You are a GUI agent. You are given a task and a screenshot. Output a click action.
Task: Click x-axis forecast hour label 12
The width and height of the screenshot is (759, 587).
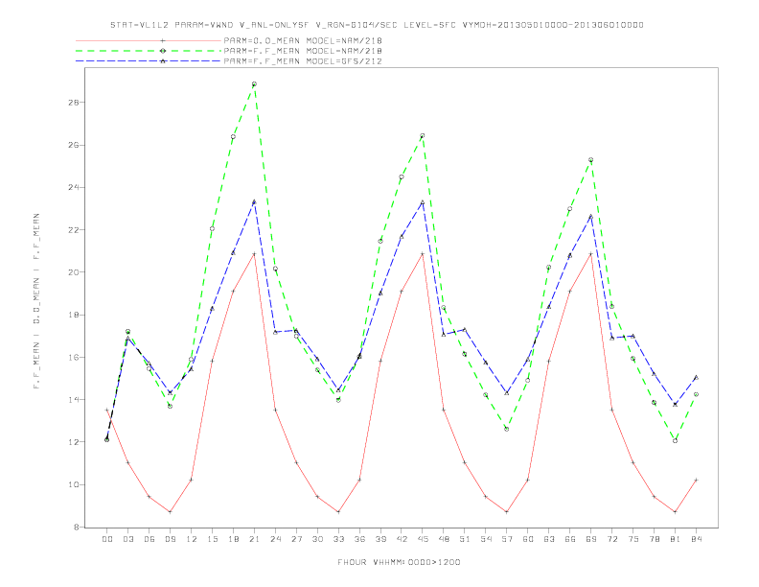click(x=192, y=539)
